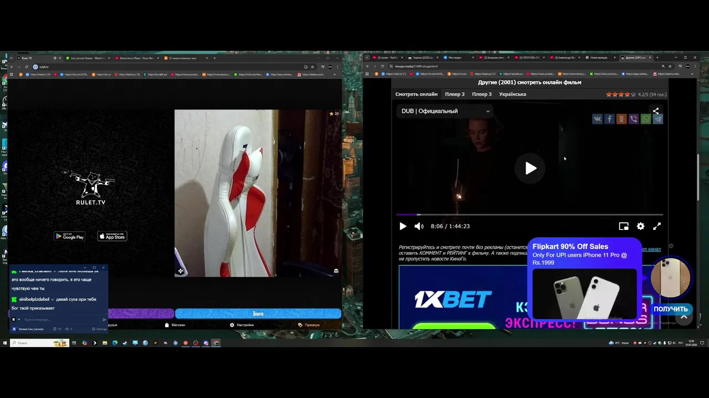709x398 pixels.
Task: Seek on the movie progress bar
Action: tap(530, 214)
